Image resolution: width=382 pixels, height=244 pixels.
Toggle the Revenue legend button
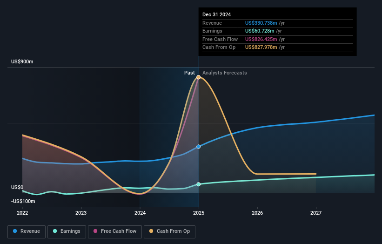click(x=27, y=231)
